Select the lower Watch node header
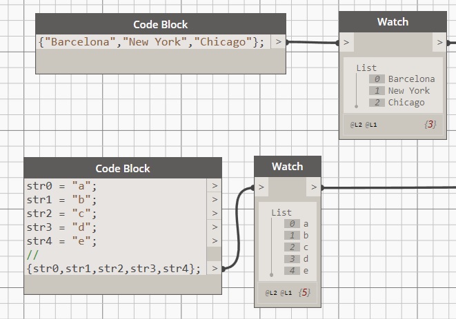Viewport: 456px width, 319px height. (287, 166)
